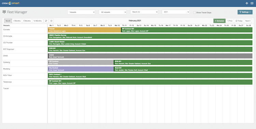Screen dimensions: 256x129
Task: Click the Fleet Manager signpost icon
Action: 4,12
